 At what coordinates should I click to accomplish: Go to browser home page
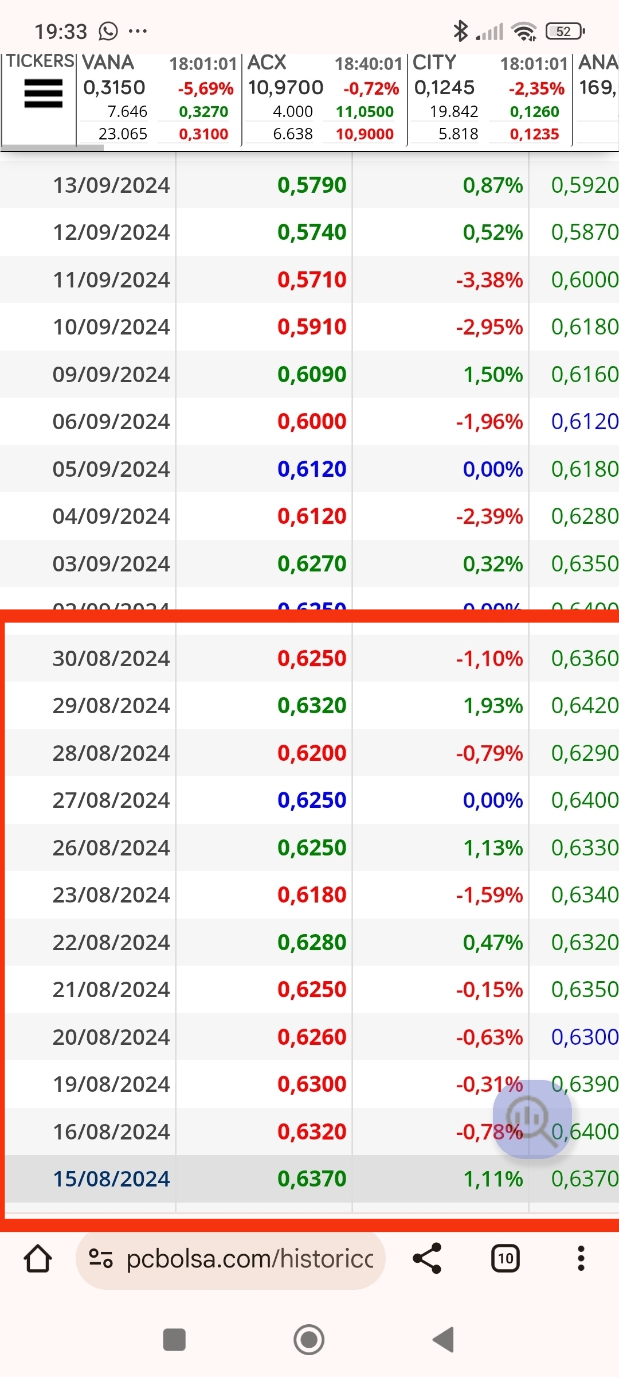(38, 1258)
